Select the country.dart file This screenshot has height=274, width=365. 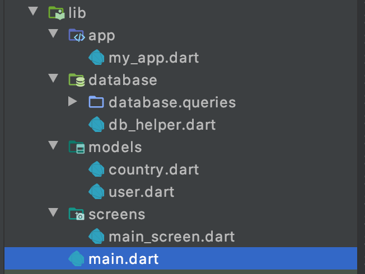[x=153, y=169]
